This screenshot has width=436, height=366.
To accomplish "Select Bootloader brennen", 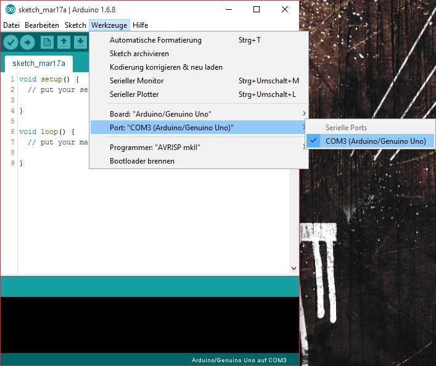I will [199, 161].
